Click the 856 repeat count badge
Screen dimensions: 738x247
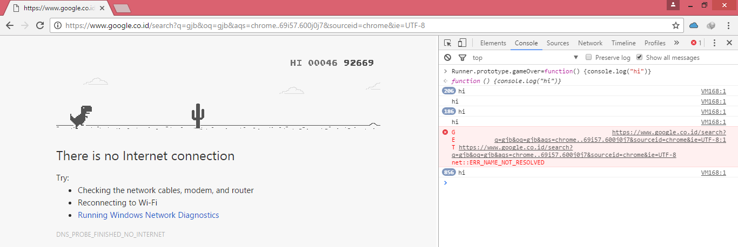(449, 173)
